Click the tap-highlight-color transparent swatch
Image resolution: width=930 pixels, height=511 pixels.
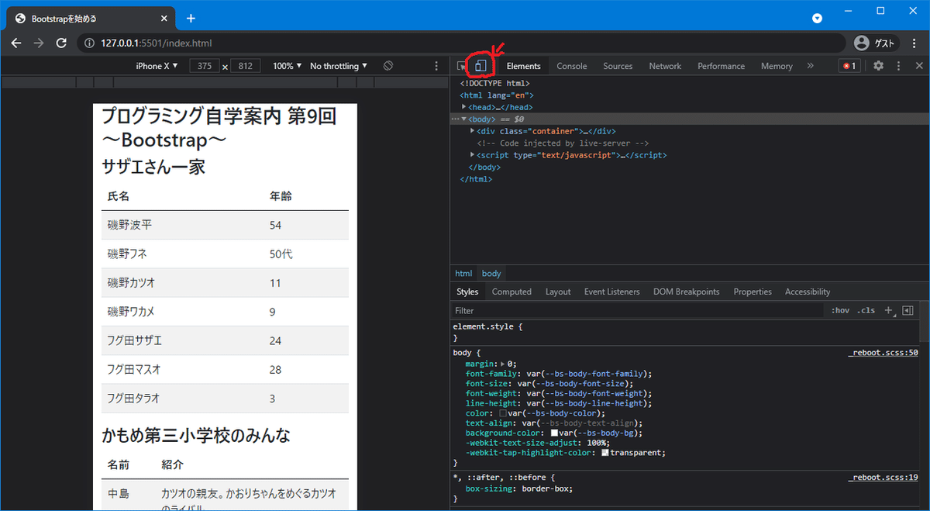coord(605,452)
